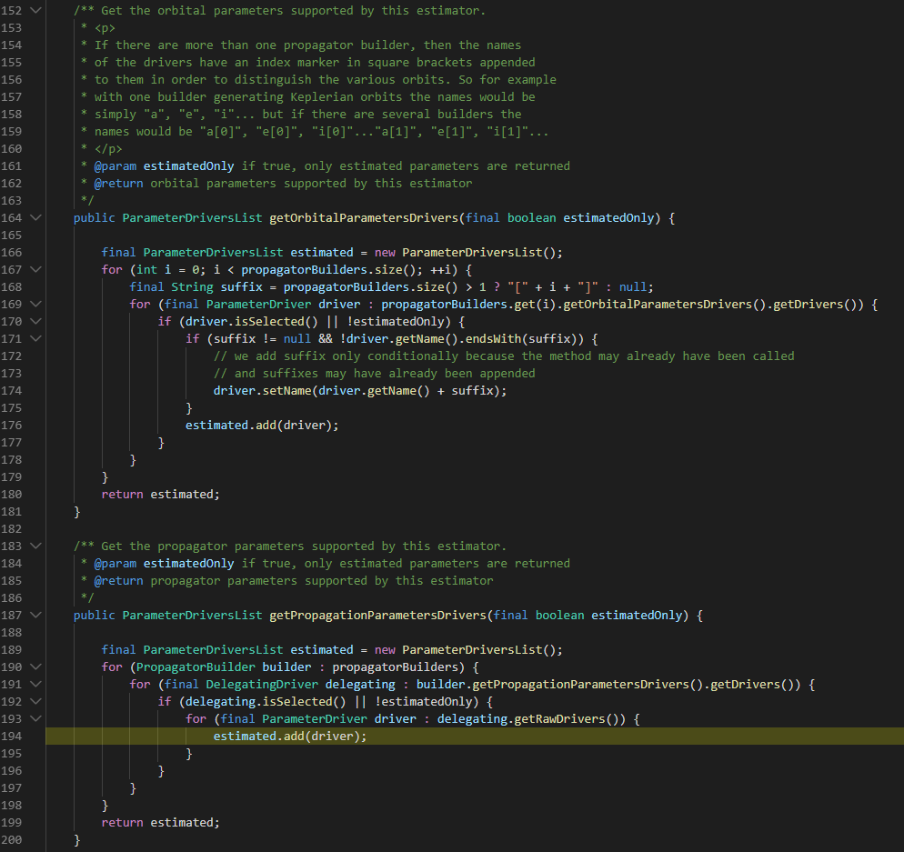Image resolution: width=904 pixels, height=852 pixels.
Task: Collapse the Javadoc comment starting at line 152
Action: pos(35,10)
